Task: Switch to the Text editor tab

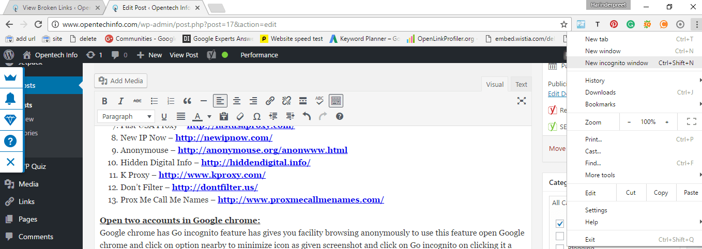Action: coord(521,84)
